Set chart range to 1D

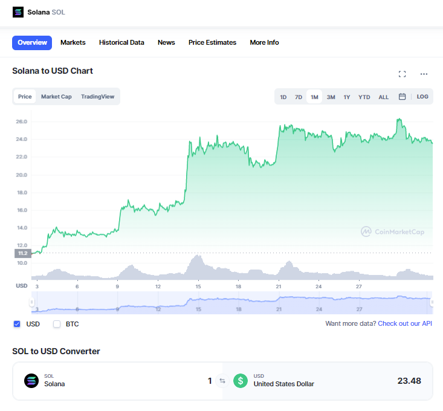coord(283,97)
